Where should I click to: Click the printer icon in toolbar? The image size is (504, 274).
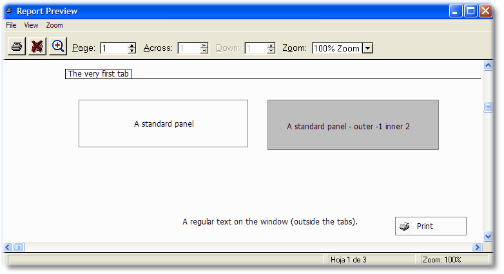[x=17, y=46]
